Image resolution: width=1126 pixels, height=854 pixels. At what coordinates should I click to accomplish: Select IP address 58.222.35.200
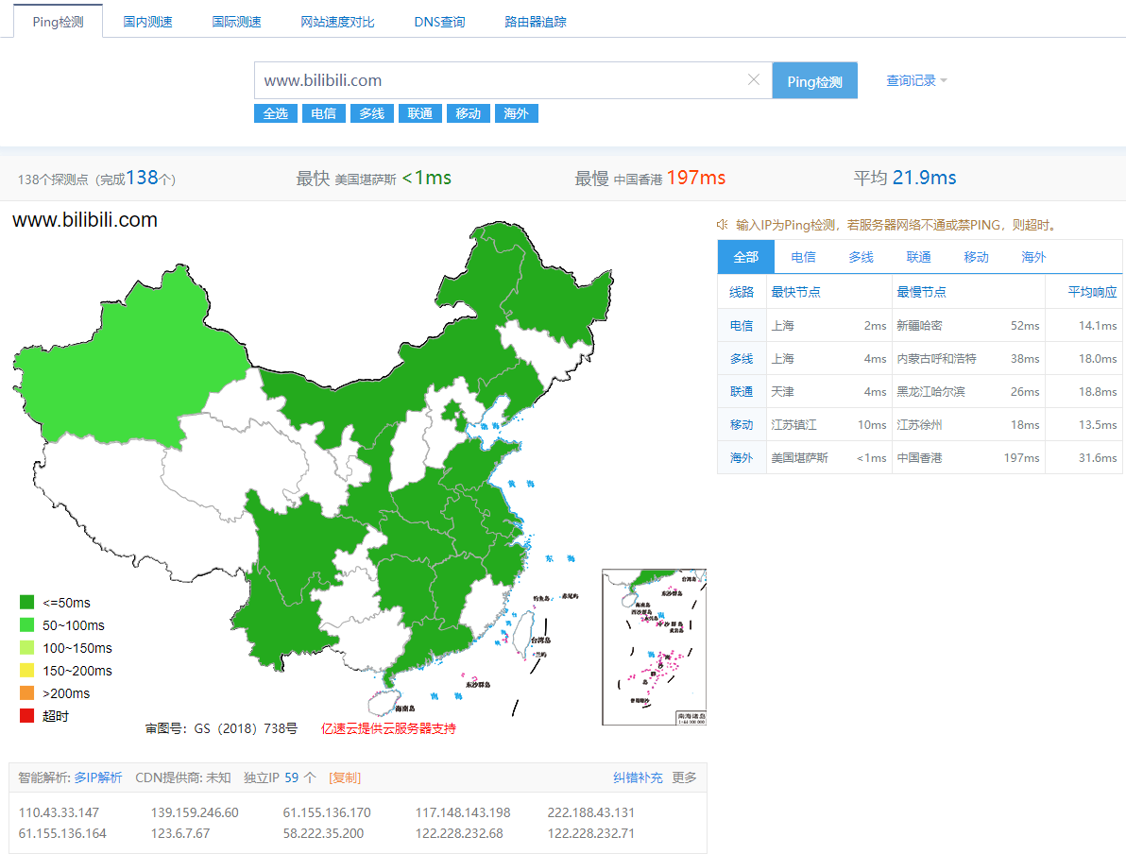tap(323, 833)
